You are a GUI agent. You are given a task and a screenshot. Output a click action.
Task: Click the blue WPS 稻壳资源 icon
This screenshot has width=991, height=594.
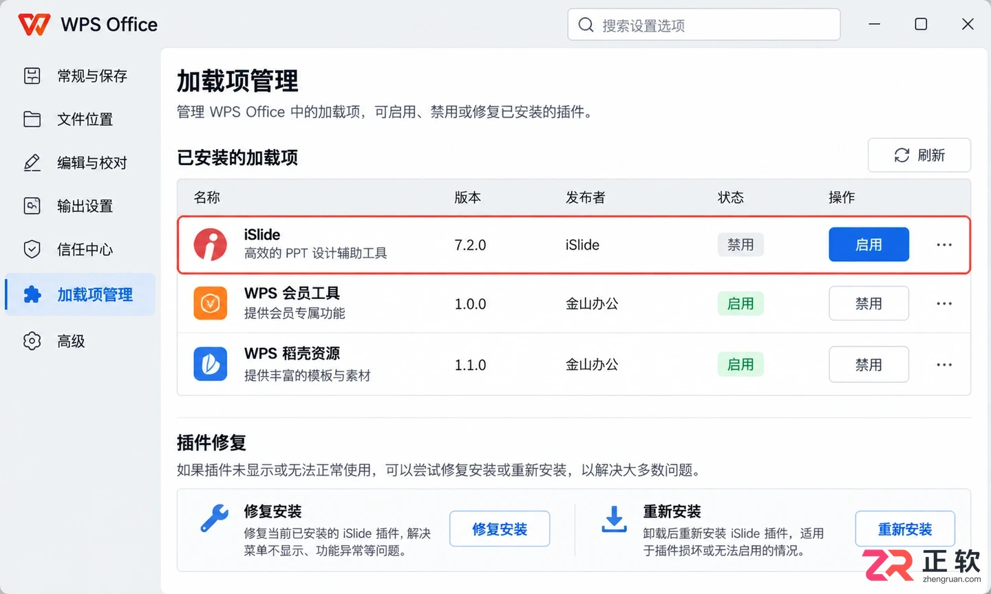point(211,364)
